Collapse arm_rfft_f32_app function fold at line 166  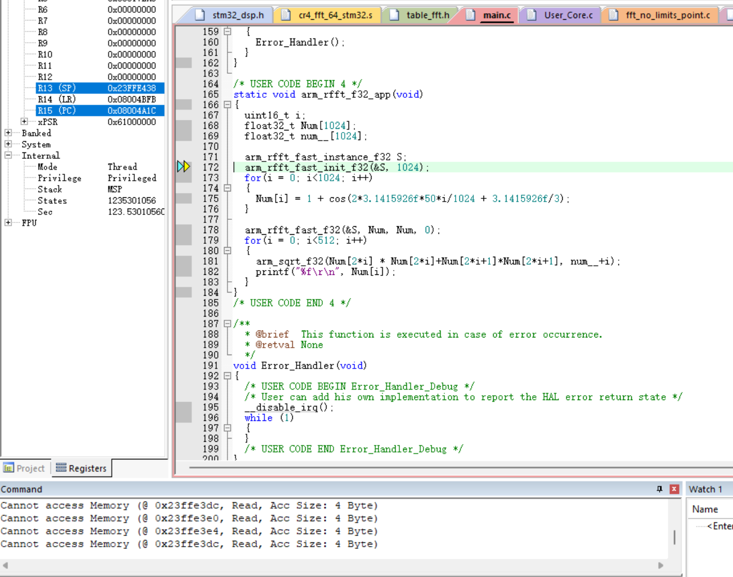(x=228, y=105)
